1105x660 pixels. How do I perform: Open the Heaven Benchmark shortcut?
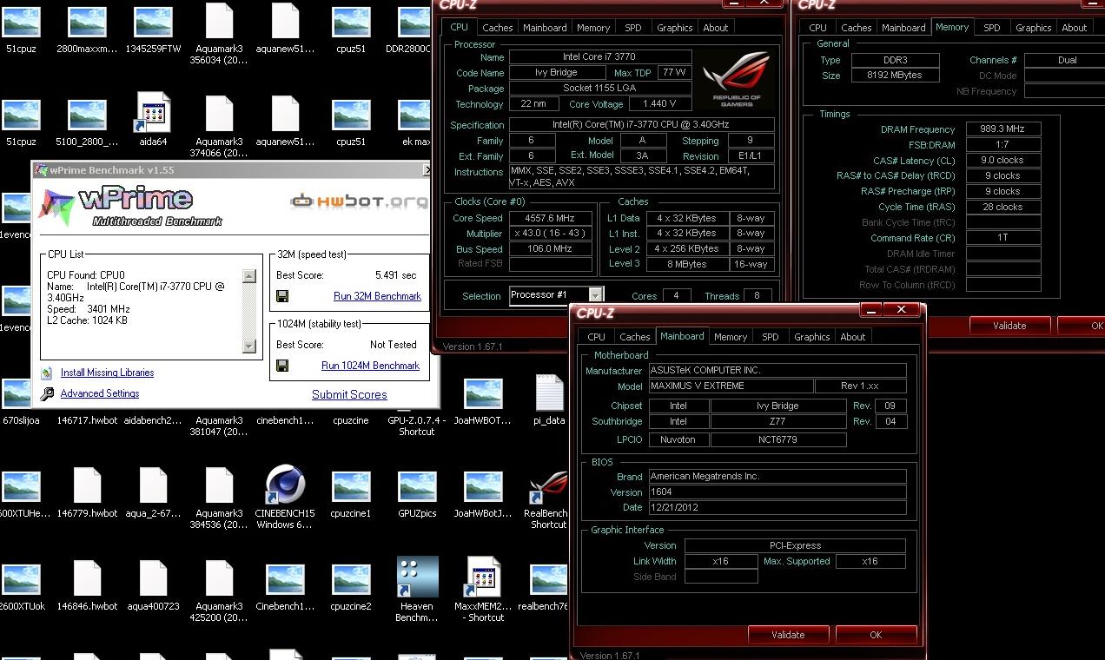point(417,577)
